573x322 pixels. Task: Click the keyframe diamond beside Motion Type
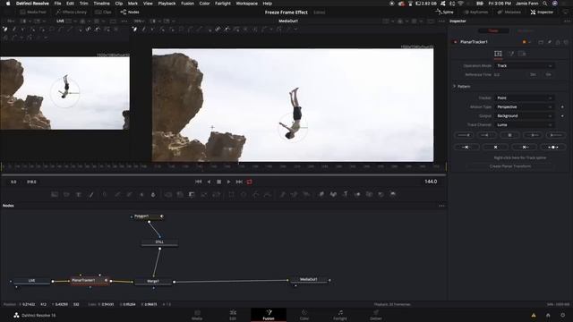point(562,107)
